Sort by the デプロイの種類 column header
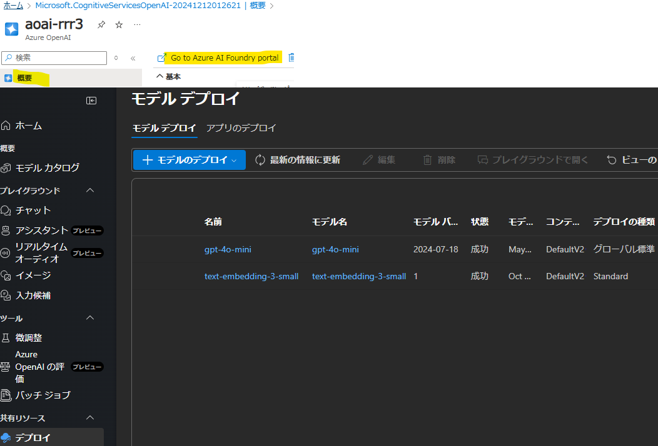The width and height of the screenshot is (658, 446). tap(624, 222)
